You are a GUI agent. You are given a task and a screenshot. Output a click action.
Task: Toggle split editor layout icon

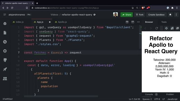[x=127, y=22]
